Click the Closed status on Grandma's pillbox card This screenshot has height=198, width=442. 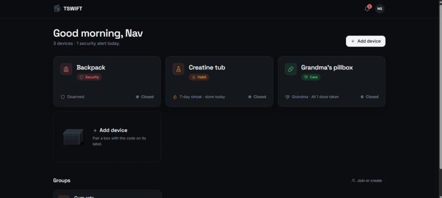pos(369,97)
